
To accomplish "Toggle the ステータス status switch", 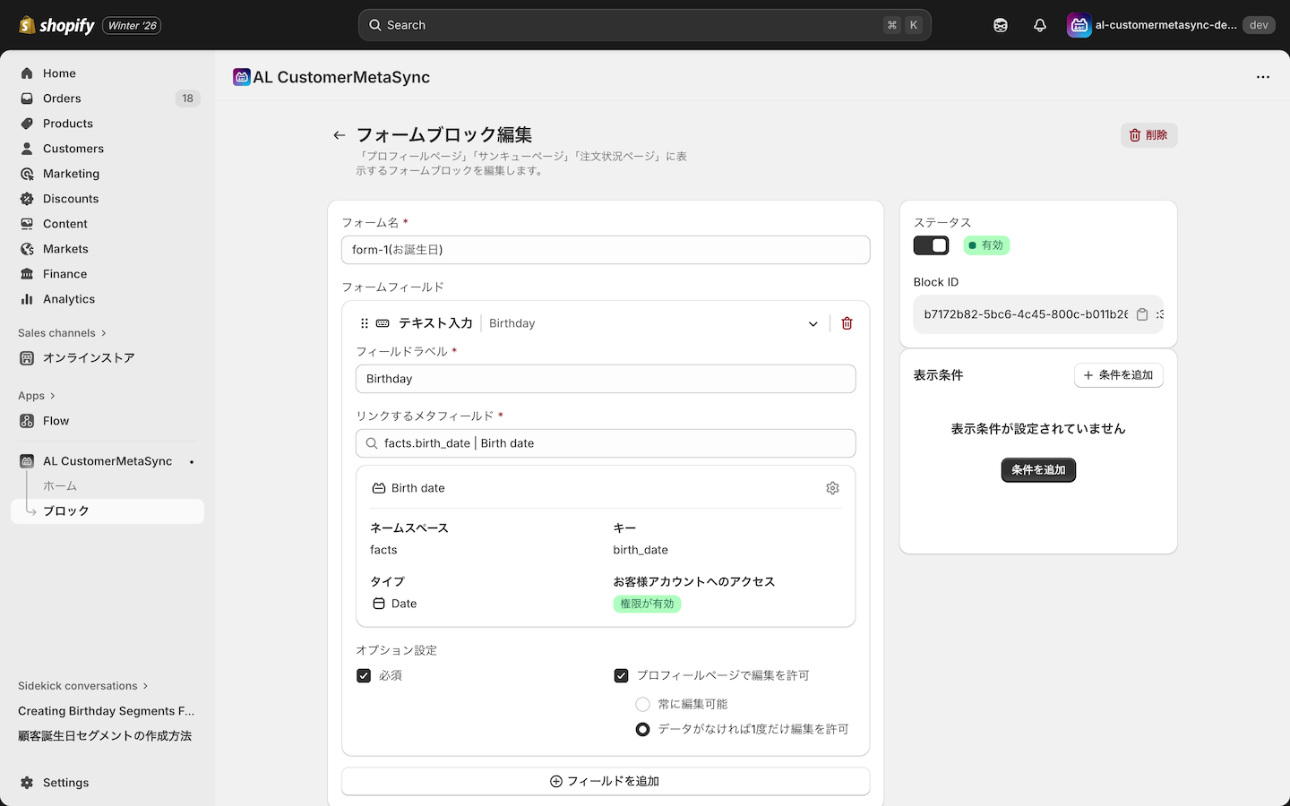I will coord(931,244).
